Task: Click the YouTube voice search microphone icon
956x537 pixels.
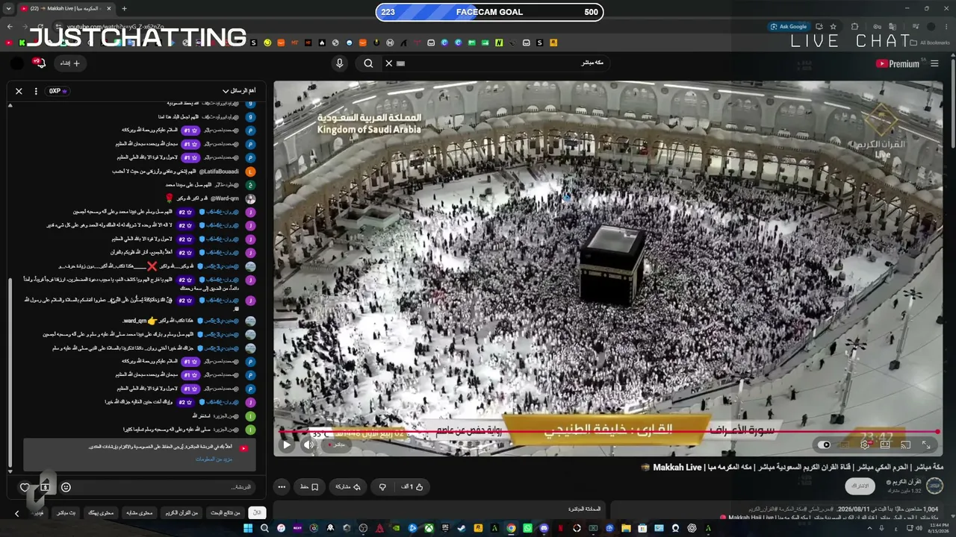Action: (340, 63)
